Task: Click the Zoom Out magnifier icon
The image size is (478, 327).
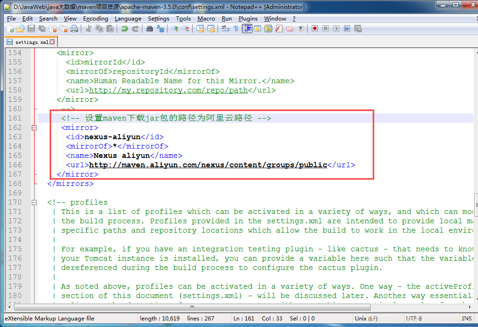Action: point(186,28)
